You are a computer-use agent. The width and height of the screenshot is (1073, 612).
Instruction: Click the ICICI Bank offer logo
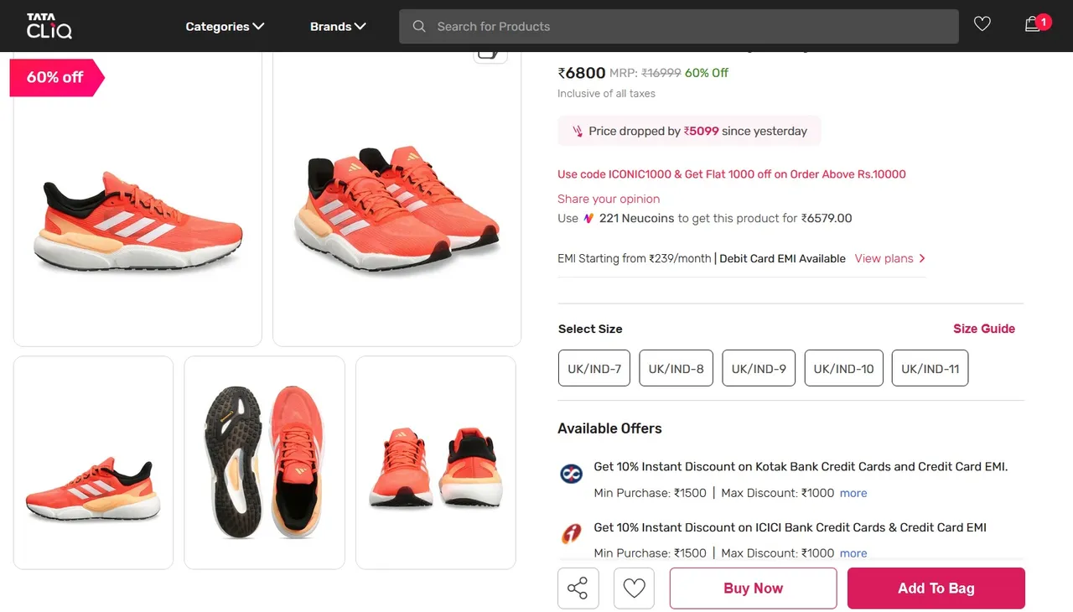pyautogui.click(x=571, y=534)
